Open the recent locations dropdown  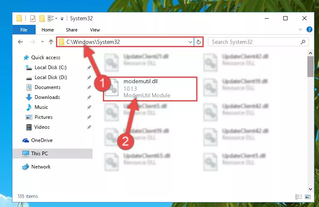[x=42, y=42]
